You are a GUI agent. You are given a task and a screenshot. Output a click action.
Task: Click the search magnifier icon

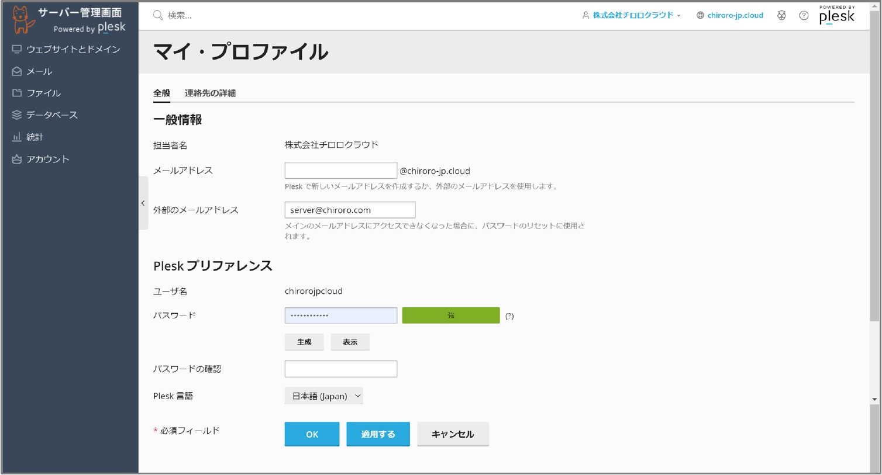coord(158,15)
